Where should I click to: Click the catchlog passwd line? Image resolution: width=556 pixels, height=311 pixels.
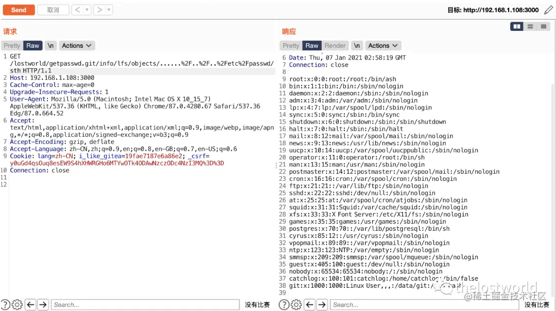[x=384, y=279]
